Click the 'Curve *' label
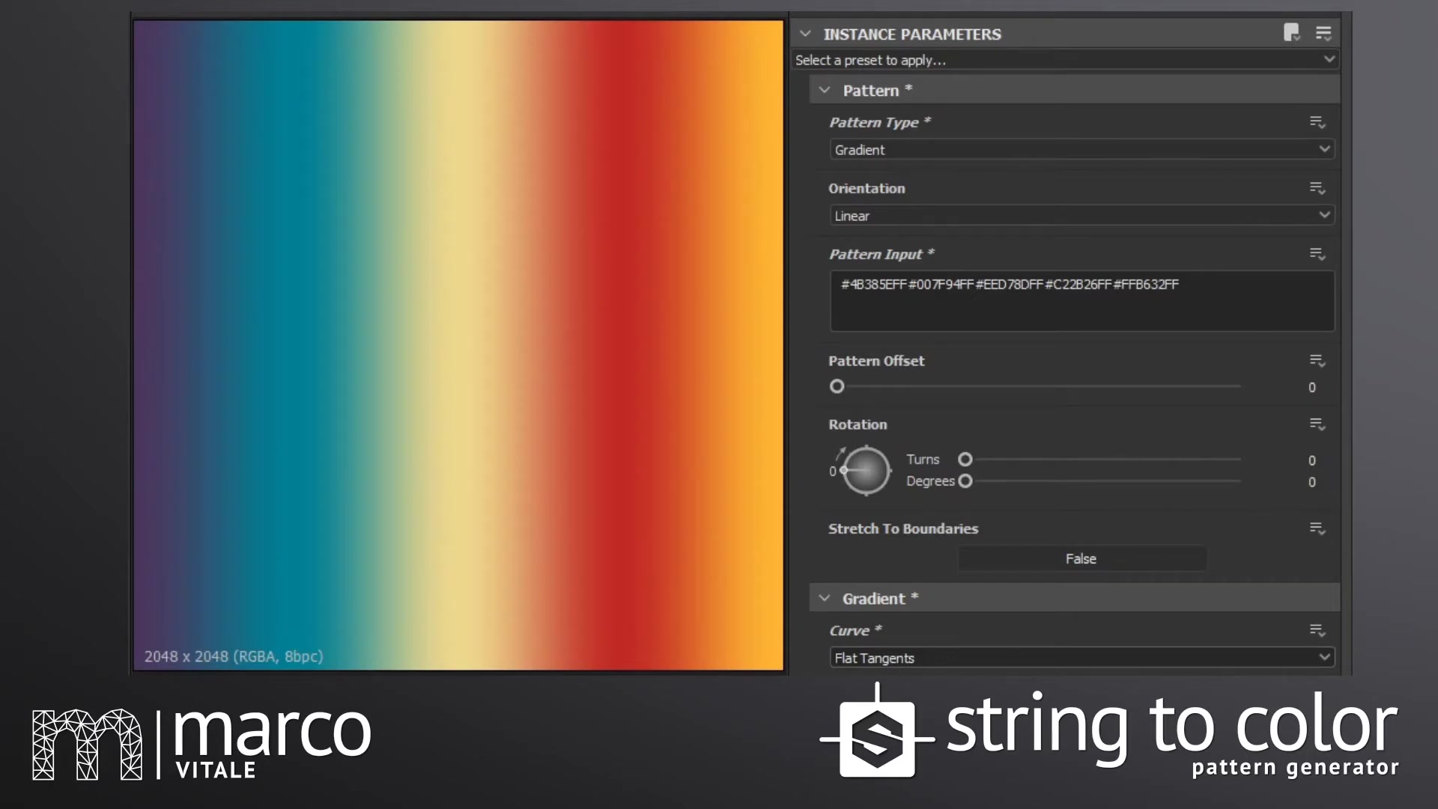 click(x=855, y=631)
